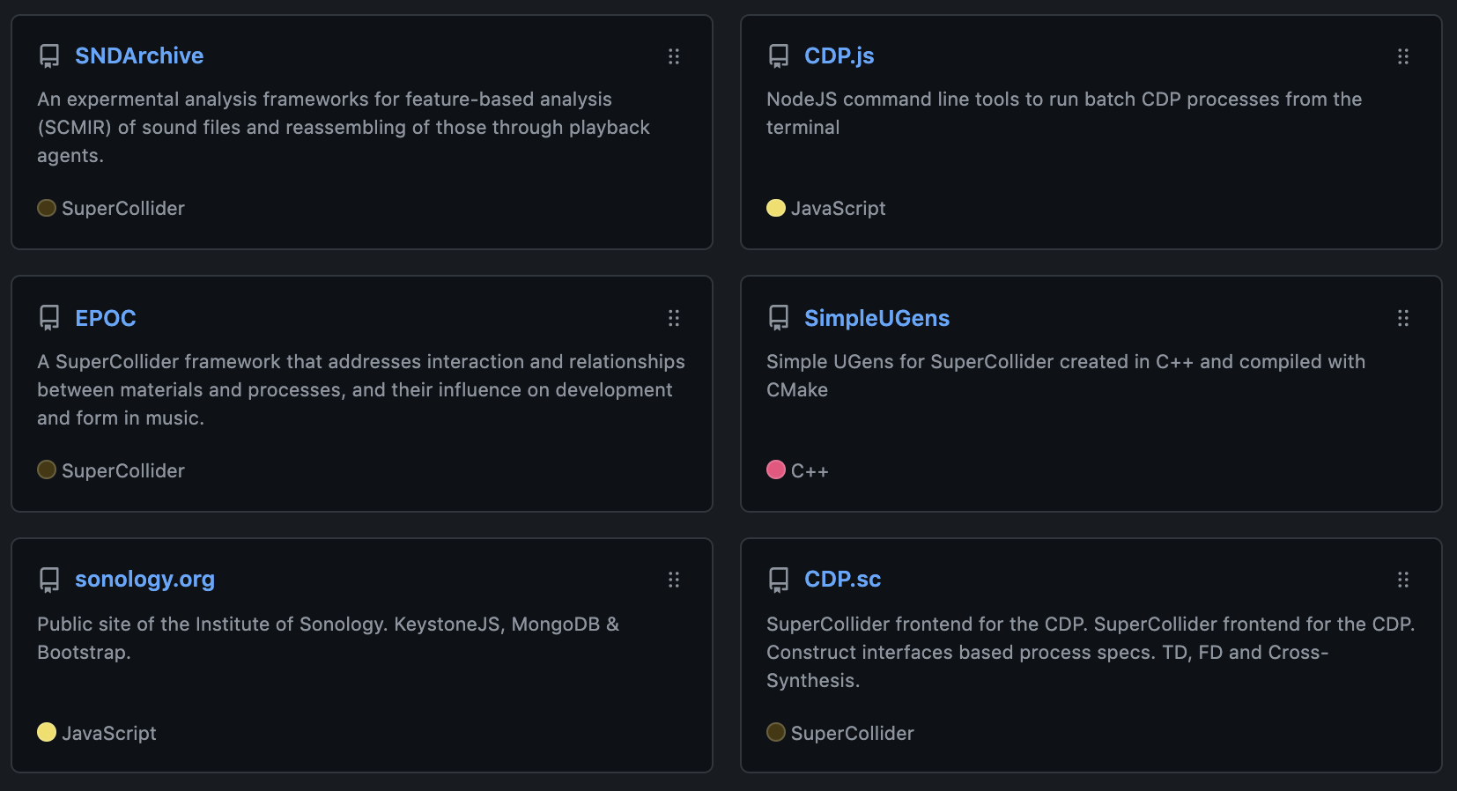The height and width of the screenshot is (791, 1457).
Task: Click the pink C++ language color dot
Action: [x=776, y=469]
